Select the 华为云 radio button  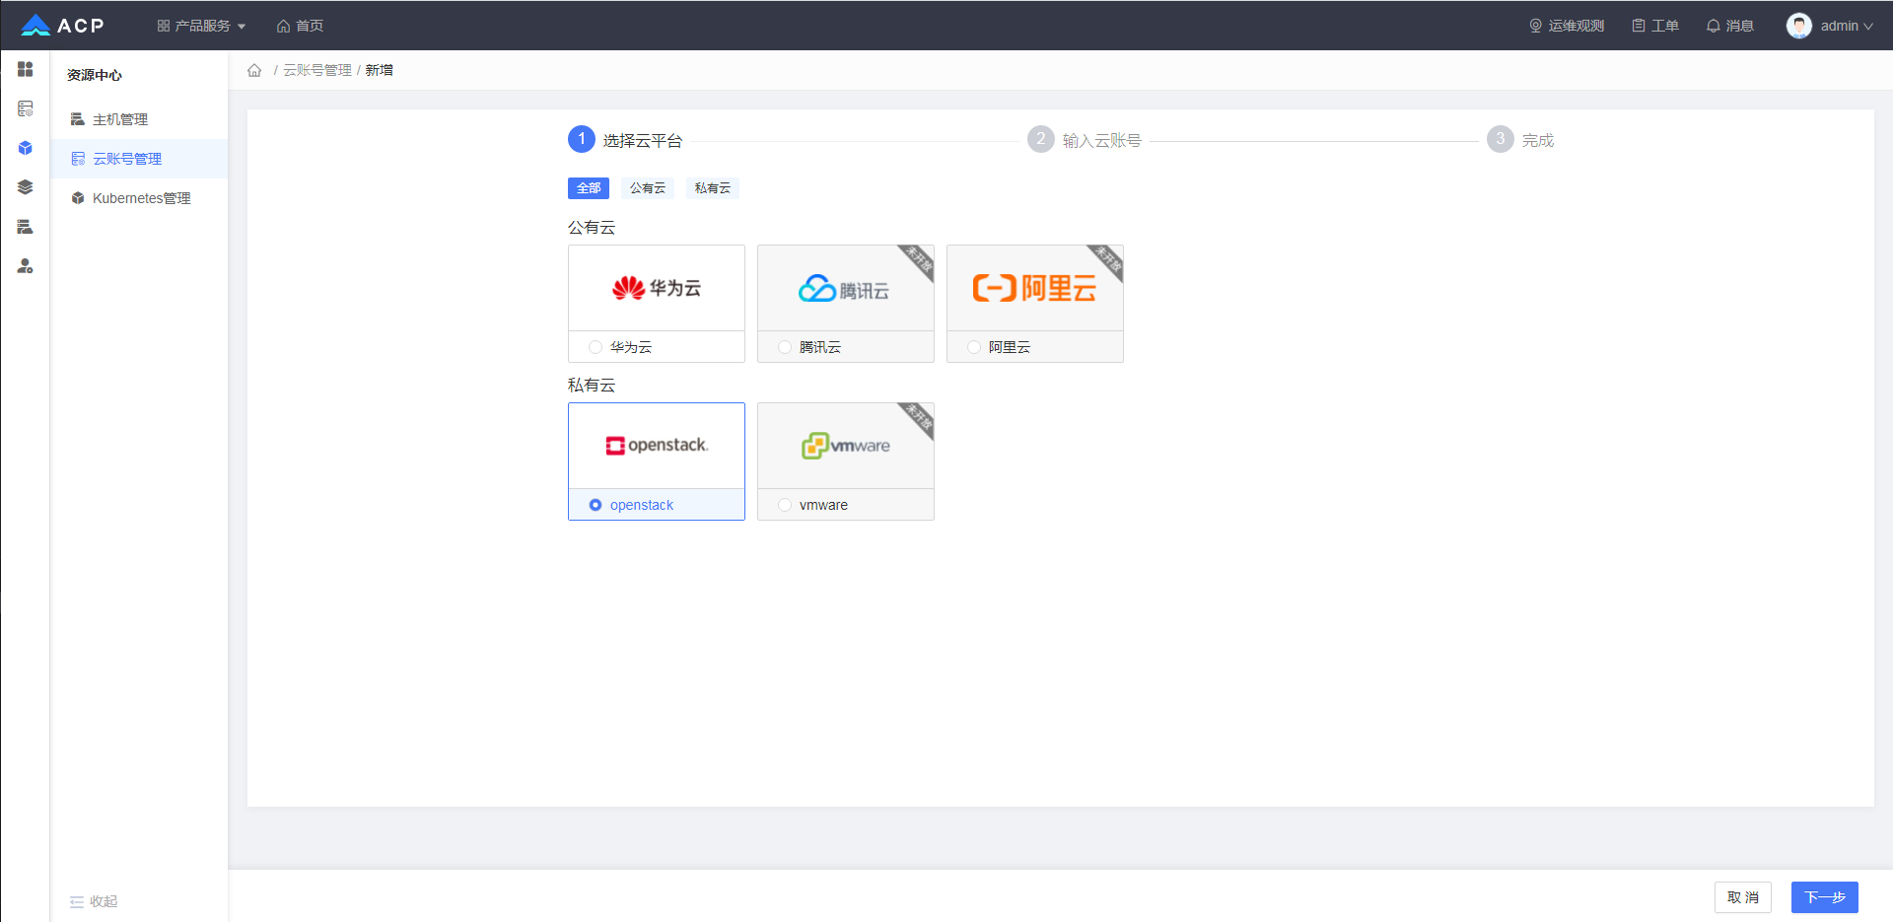(596, 347)
